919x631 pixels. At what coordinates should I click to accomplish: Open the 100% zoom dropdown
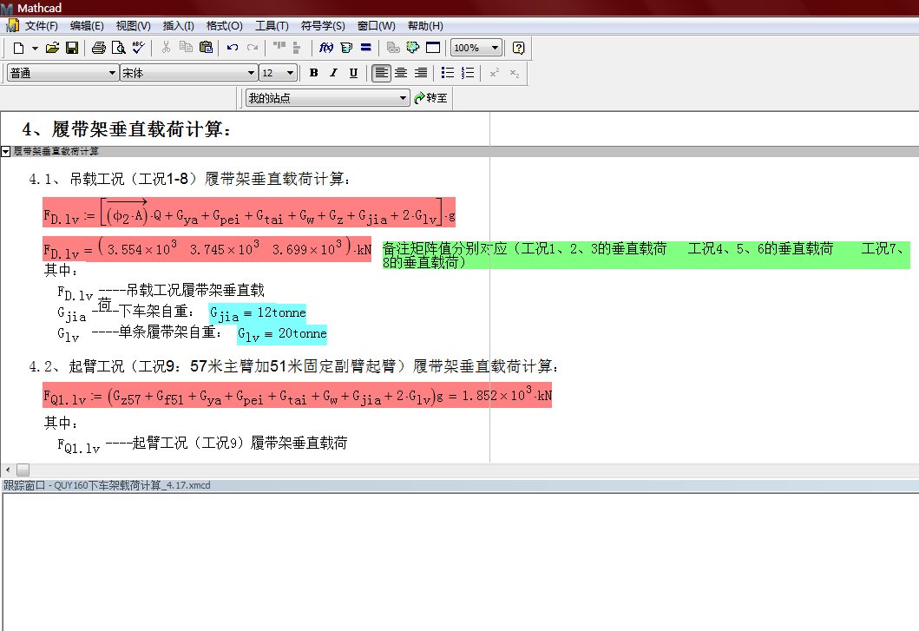point(495,48)
